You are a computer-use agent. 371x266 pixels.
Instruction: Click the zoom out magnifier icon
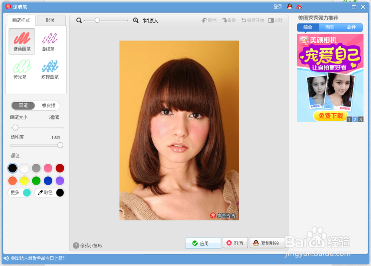pyautogui.click(x=79, y=20)
